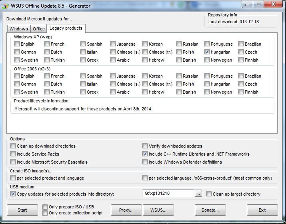Switch to the Windows tab
This screenshot has width=286, height=224.
[19, 29]
